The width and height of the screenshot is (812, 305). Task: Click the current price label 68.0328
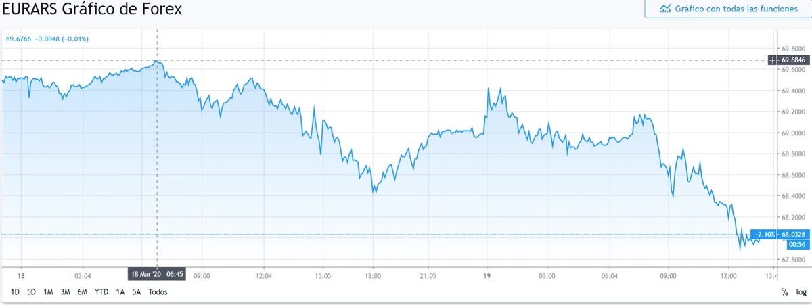click(795, 235)
